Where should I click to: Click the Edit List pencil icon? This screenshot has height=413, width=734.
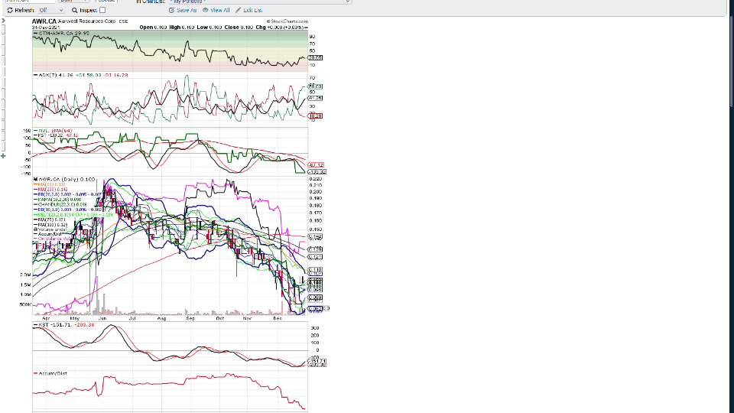pyautogui.click(x=238, y=10)
